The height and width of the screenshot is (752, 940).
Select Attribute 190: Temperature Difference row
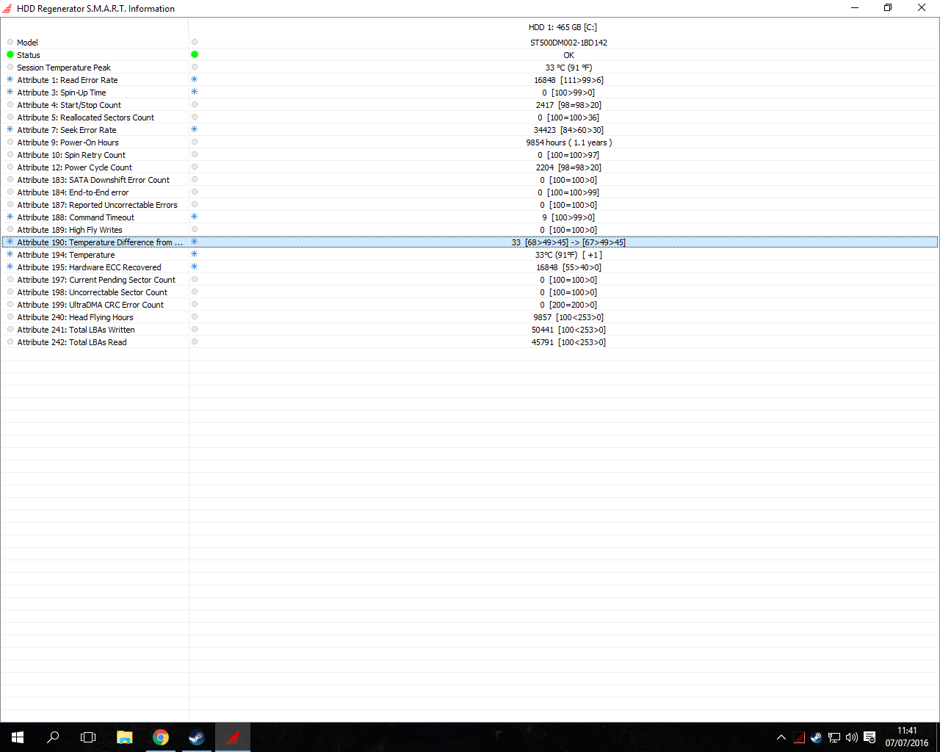tap(469, 242)
